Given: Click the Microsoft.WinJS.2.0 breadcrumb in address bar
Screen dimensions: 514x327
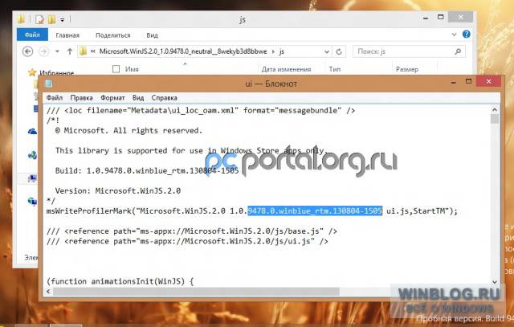Looking at the screenshot, I should coord(183,51).
